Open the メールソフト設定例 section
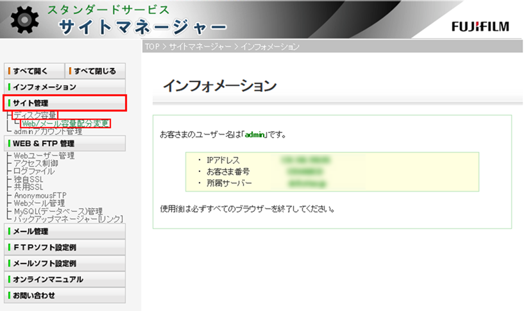Viewport: 528px width, 311px height. point(64,264)
